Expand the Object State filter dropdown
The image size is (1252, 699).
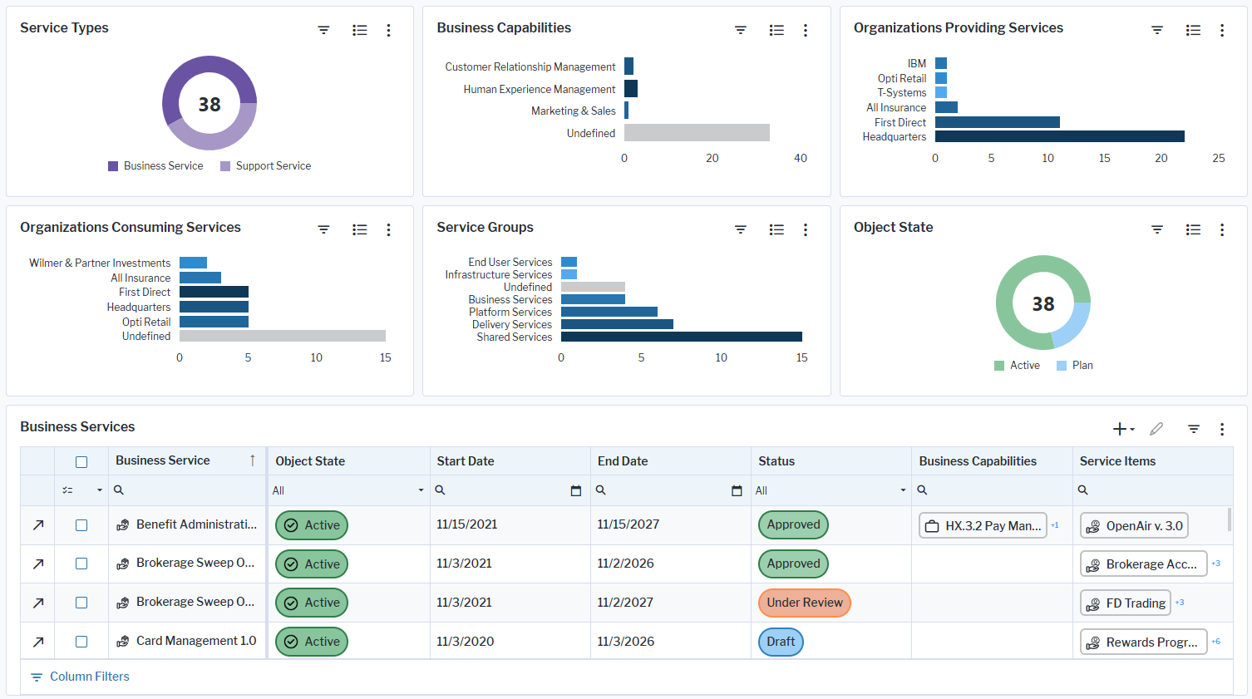tap(421, 490)
